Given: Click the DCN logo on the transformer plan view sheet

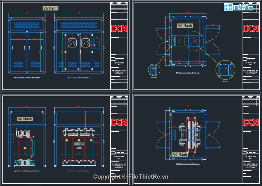Looking at the screenshot, I should point(251,122).
